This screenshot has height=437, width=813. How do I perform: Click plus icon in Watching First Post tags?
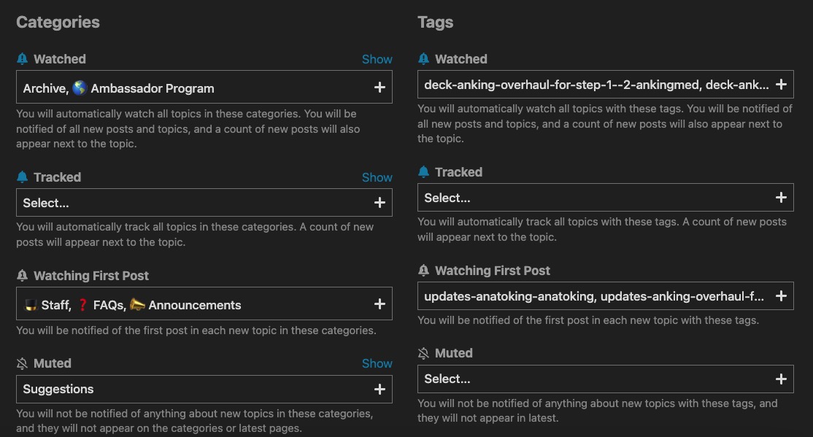781,296
